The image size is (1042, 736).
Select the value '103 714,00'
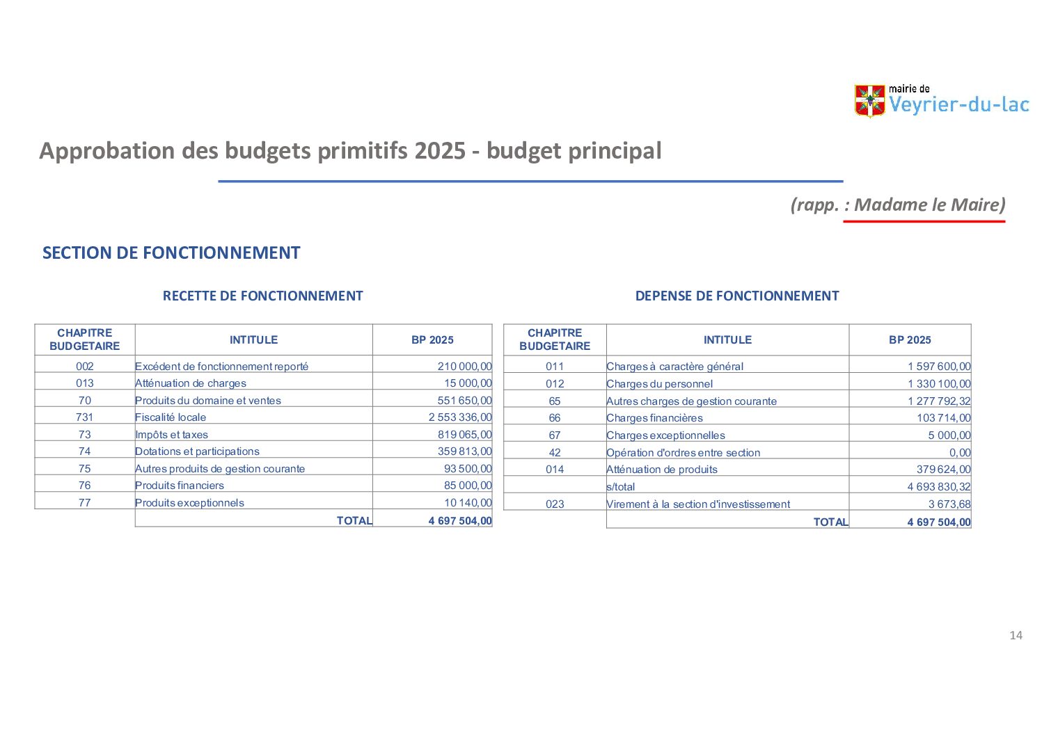(x=943, y=418)
